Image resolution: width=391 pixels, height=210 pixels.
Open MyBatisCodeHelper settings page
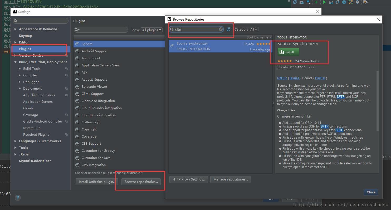[35, 161]
